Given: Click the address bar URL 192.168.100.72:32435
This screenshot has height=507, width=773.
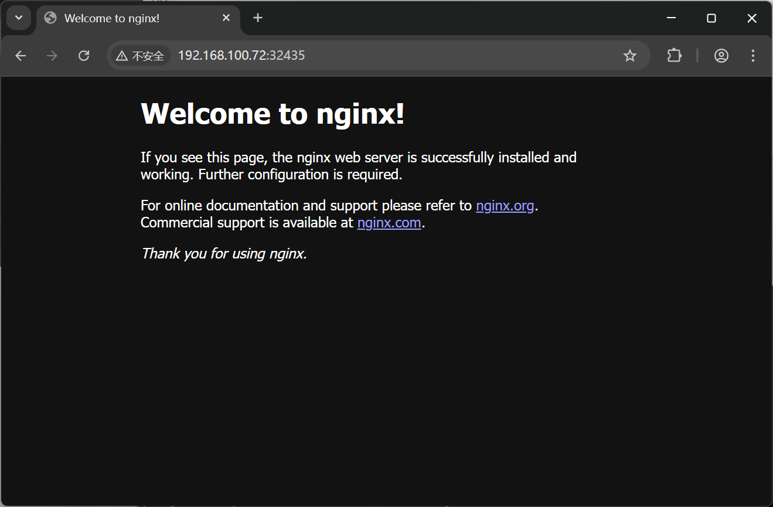Looking at the screenshot, I should click(241, 56).
